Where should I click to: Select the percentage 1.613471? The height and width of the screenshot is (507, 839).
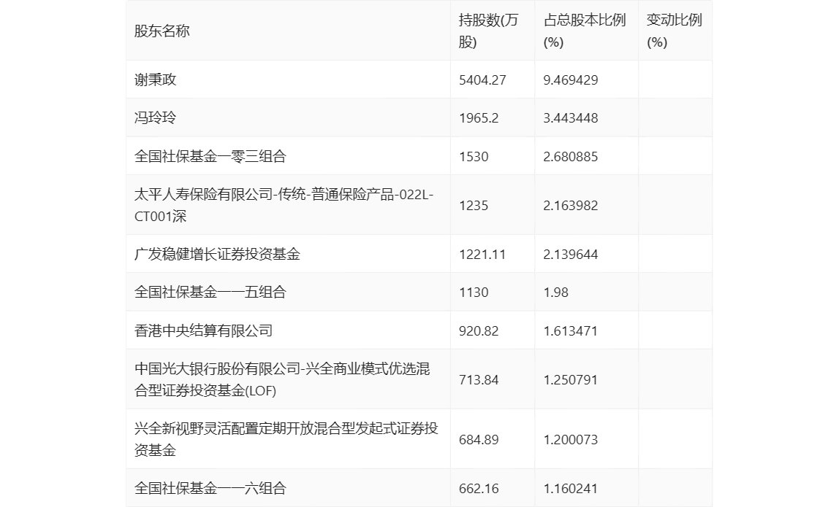(x=570, y=331)
